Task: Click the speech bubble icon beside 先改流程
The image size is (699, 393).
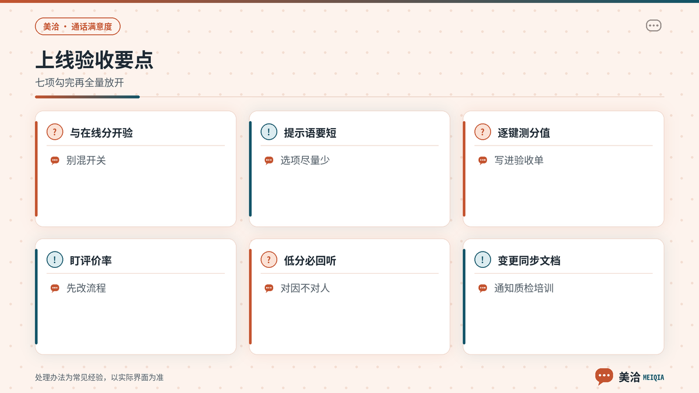Action: 55,288
